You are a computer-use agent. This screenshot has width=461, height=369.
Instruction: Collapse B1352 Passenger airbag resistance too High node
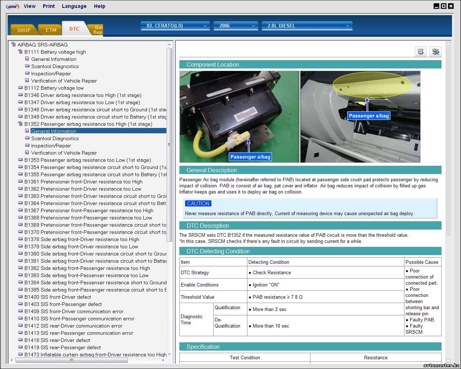pos(21,124)
